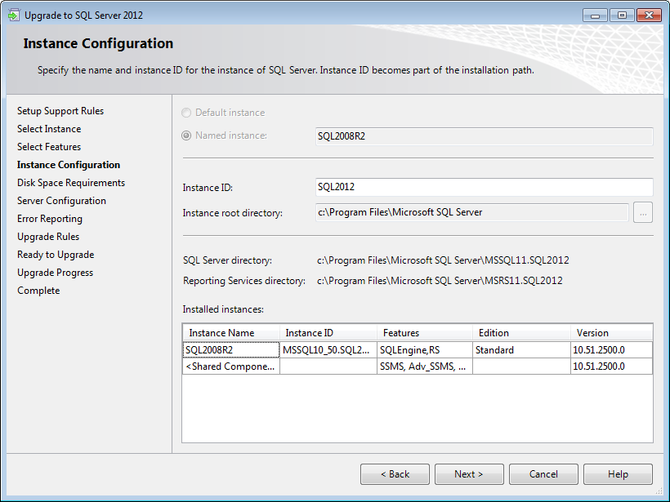Go to Select Features step
The image size is (670, 502).
[49, 147]
